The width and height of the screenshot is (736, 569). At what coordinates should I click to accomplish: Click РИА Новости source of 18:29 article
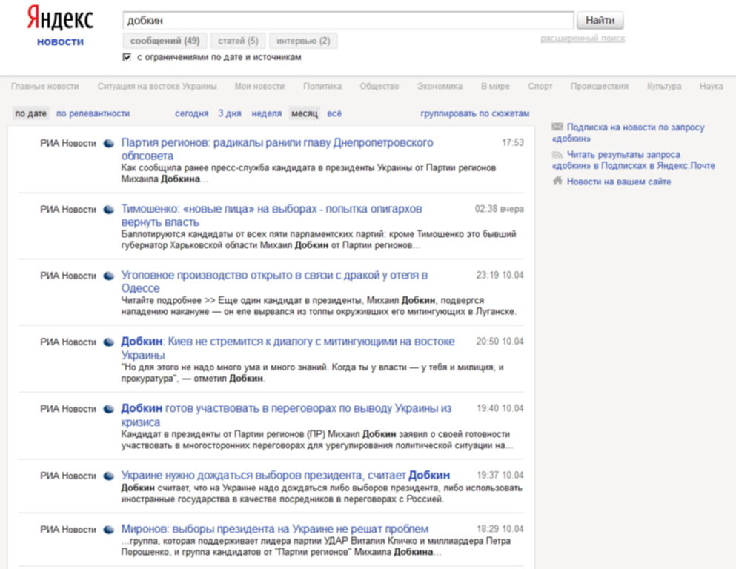coord(68,530)
